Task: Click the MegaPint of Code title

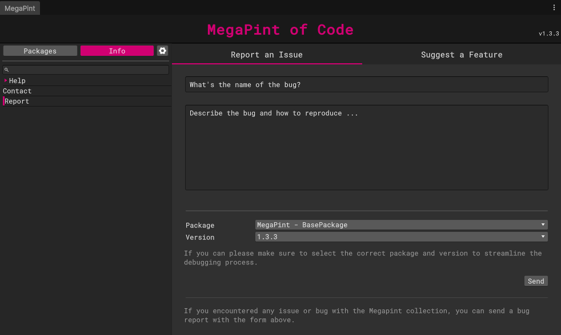Action: 280,30
